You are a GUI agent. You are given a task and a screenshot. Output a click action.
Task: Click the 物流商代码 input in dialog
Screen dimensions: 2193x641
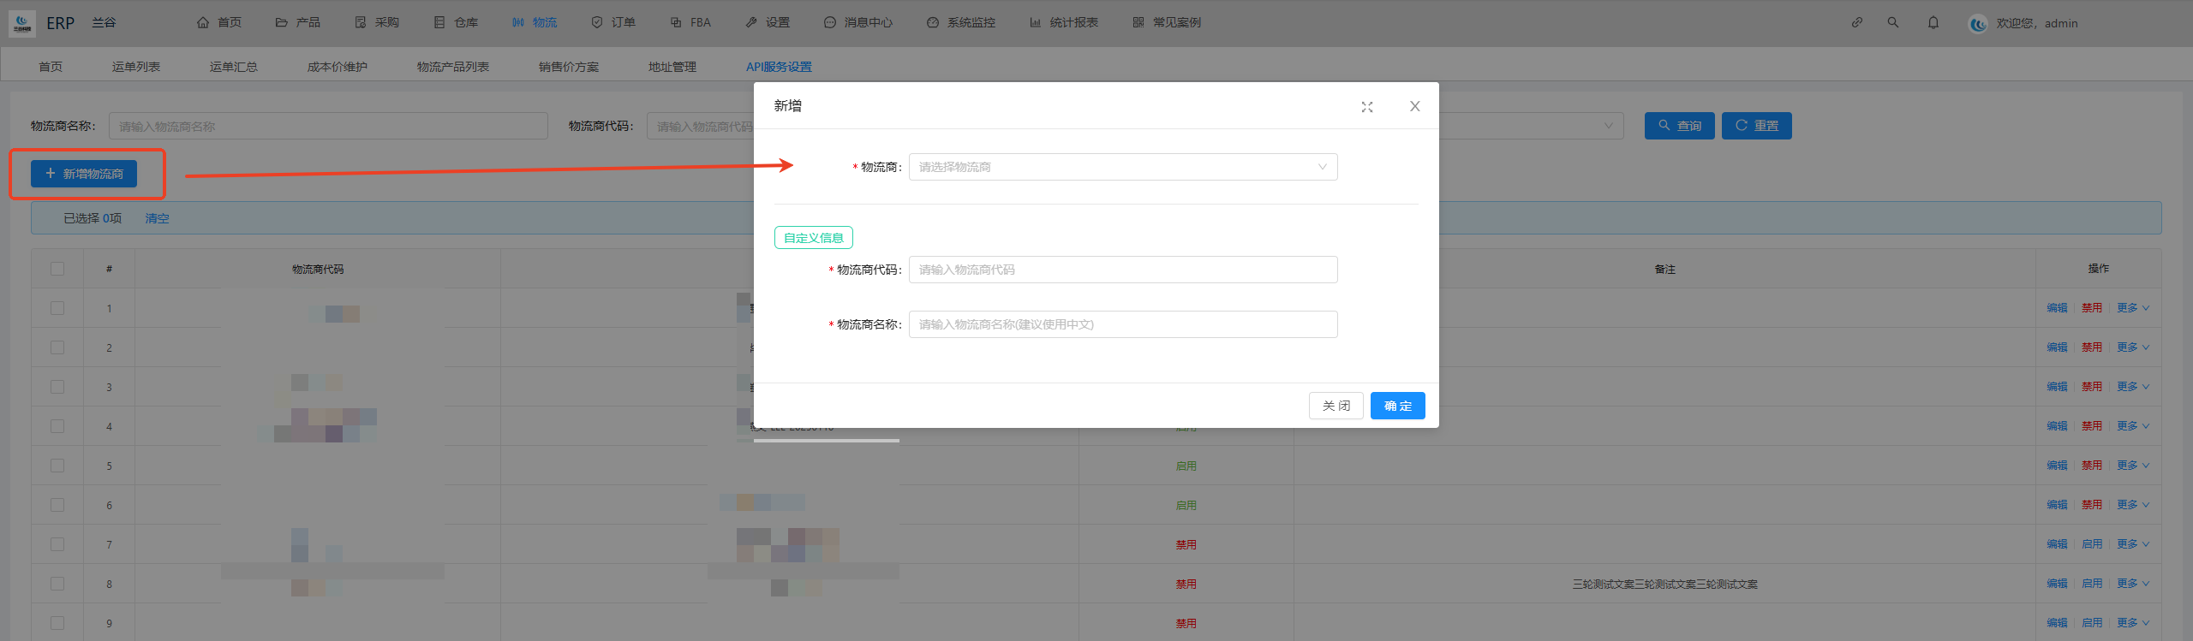[1122, 270]
